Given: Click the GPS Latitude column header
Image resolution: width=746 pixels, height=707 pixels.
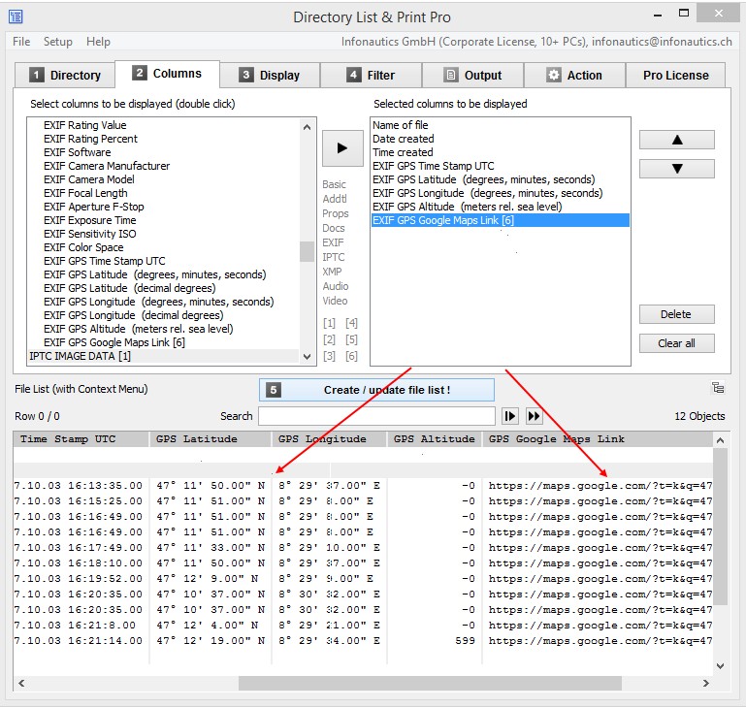Looking at the screenshot, I should tap(211, 439).
